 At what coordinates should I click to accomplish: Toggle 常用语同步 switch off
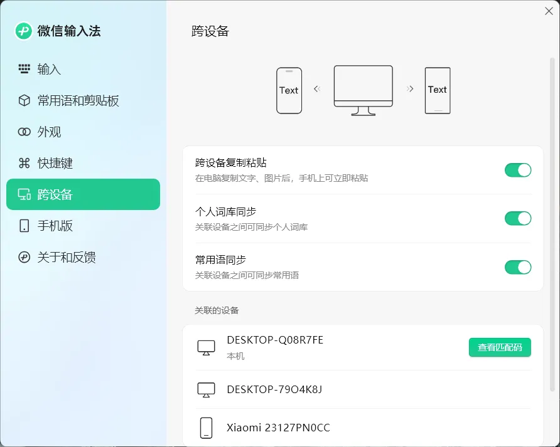(518, 267)
